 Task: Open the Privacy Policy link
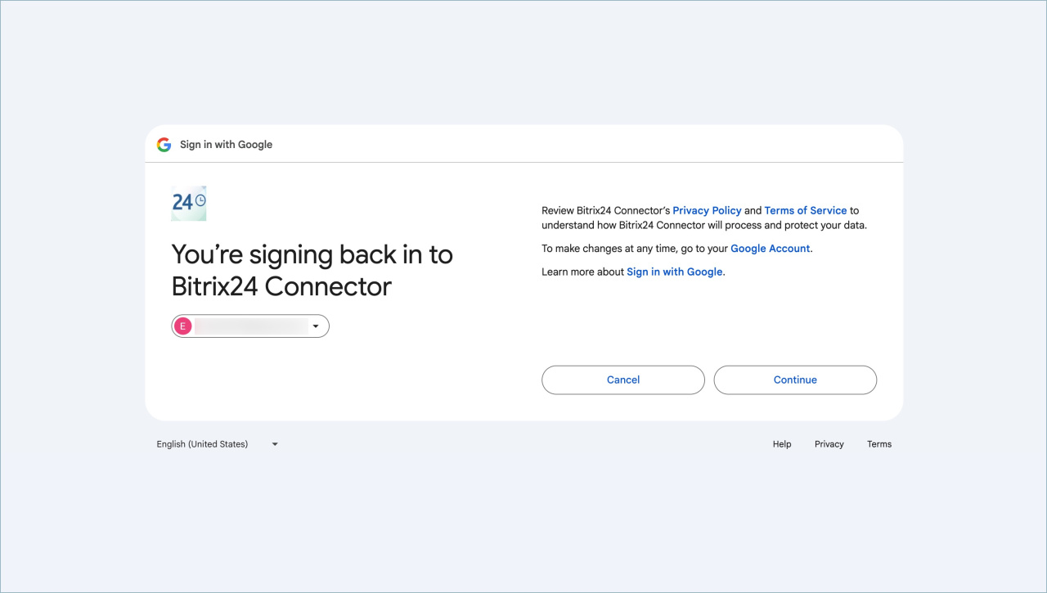click(707, 210)
